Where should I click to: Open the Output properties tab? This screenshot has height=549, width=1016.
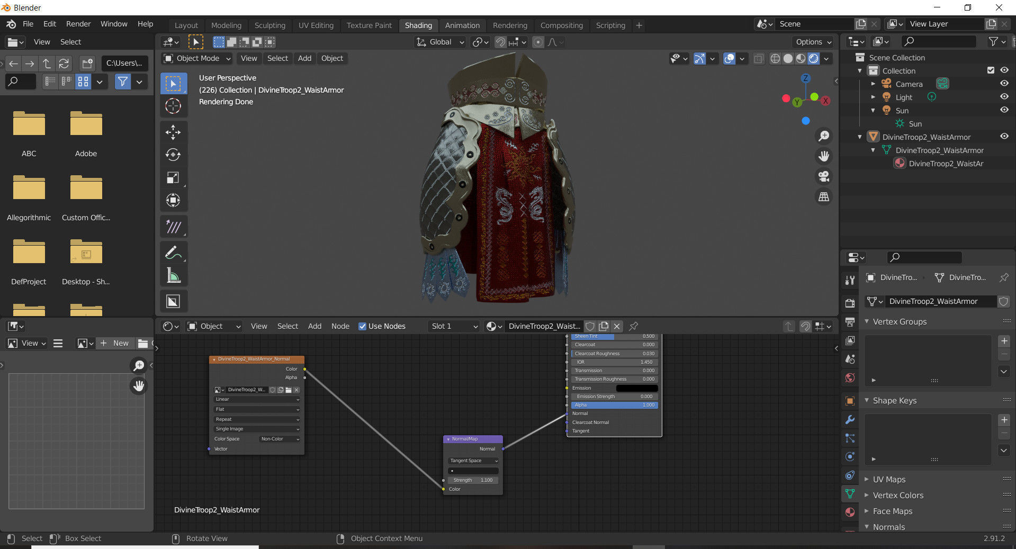coord(850,321)
